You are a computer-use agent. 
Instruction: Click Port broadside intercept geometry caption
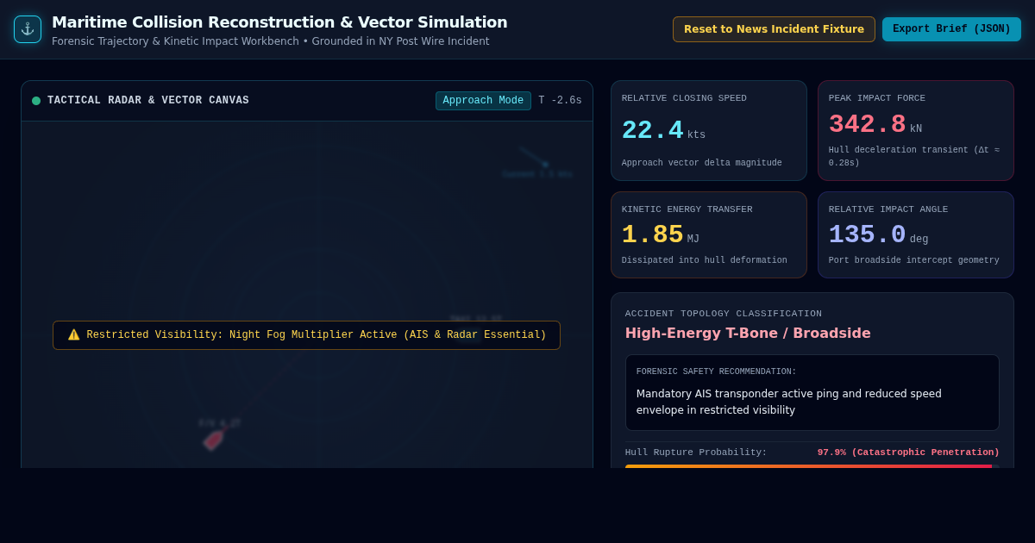pos(914,260)
